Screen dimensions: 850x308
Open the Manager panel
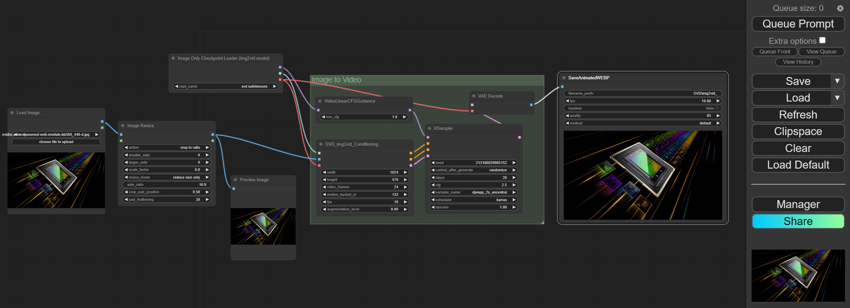click(x=798, y=204)
